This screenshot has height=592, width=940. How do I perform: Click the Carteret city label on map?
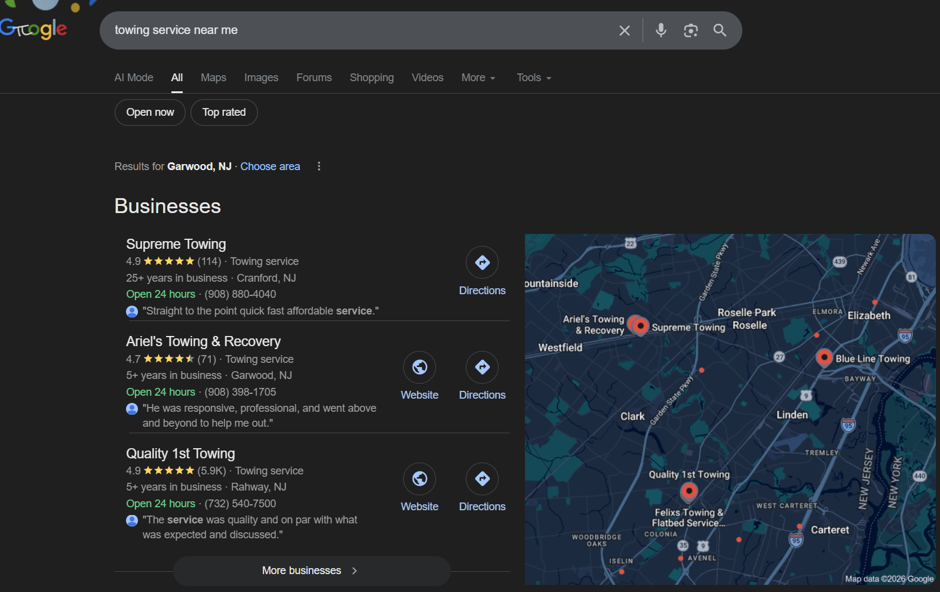pyautogui.click(x=830, y=530)
